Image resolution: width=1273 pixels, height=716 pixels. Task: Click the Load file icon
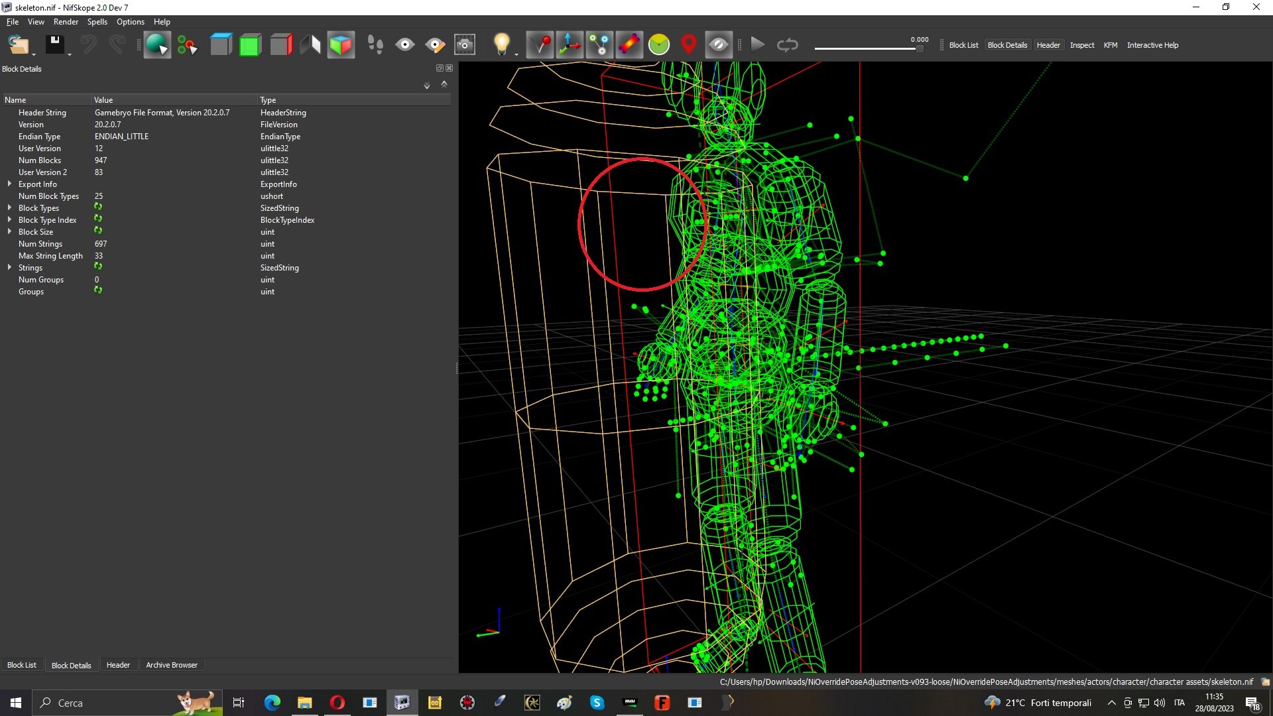point(19,45)
